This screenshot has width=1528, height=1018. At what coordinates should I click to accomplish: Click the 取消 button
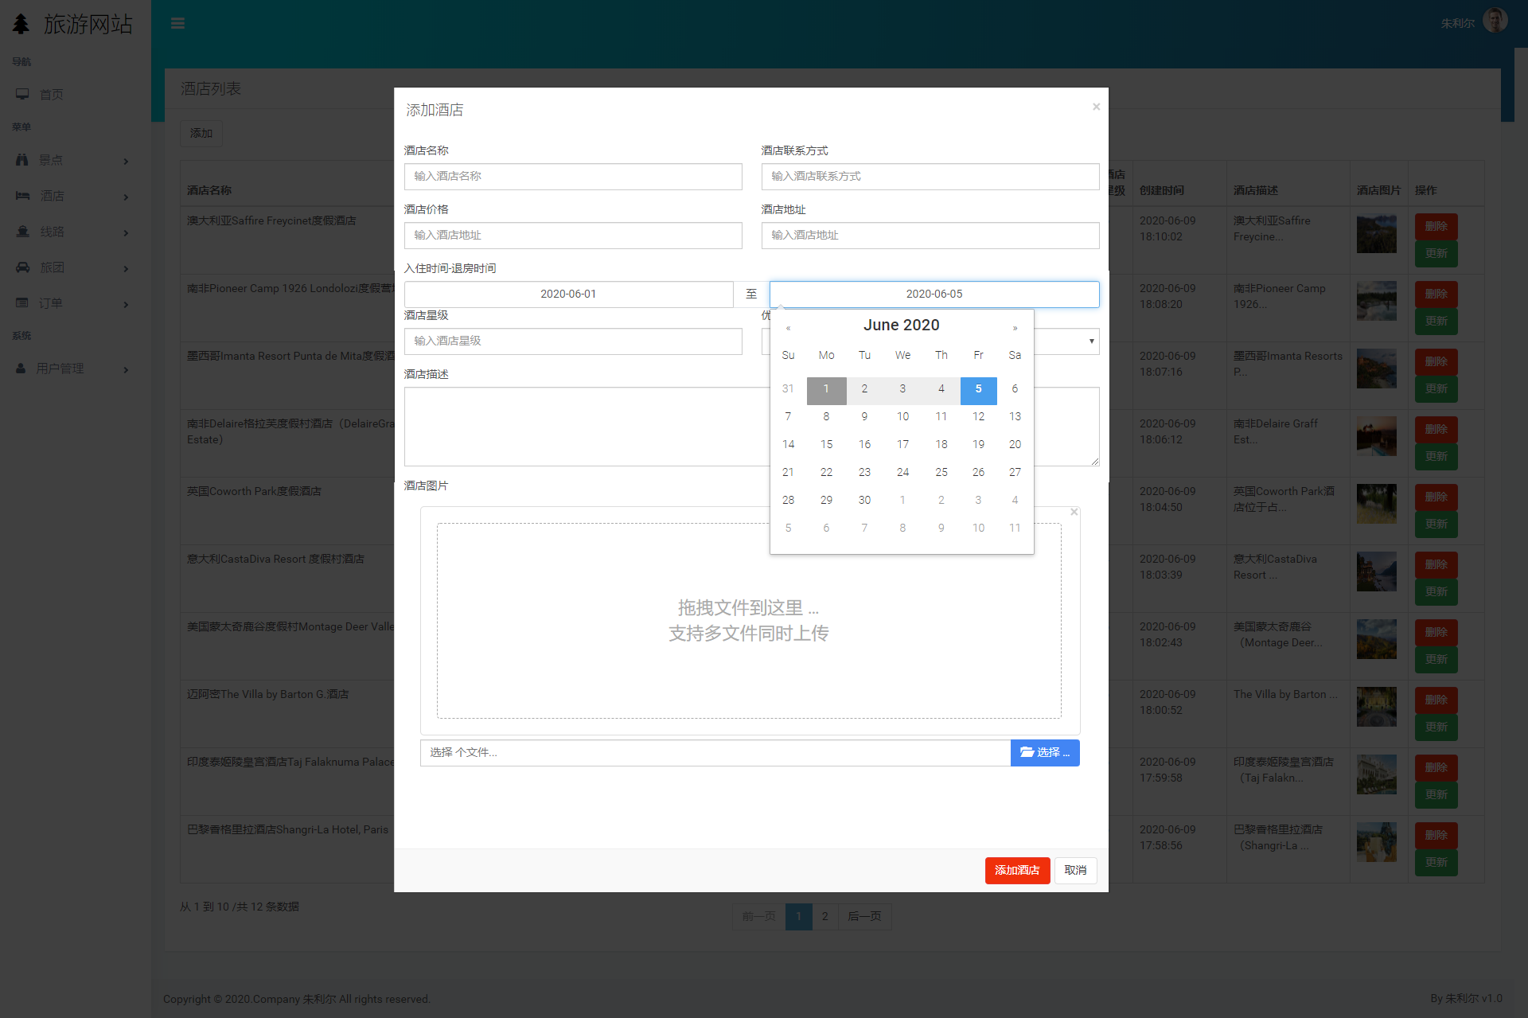click(1075, 870)
